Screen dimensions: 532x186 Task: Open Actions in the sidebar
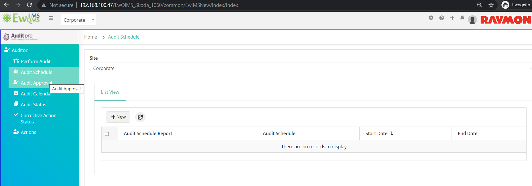(28, 132)
